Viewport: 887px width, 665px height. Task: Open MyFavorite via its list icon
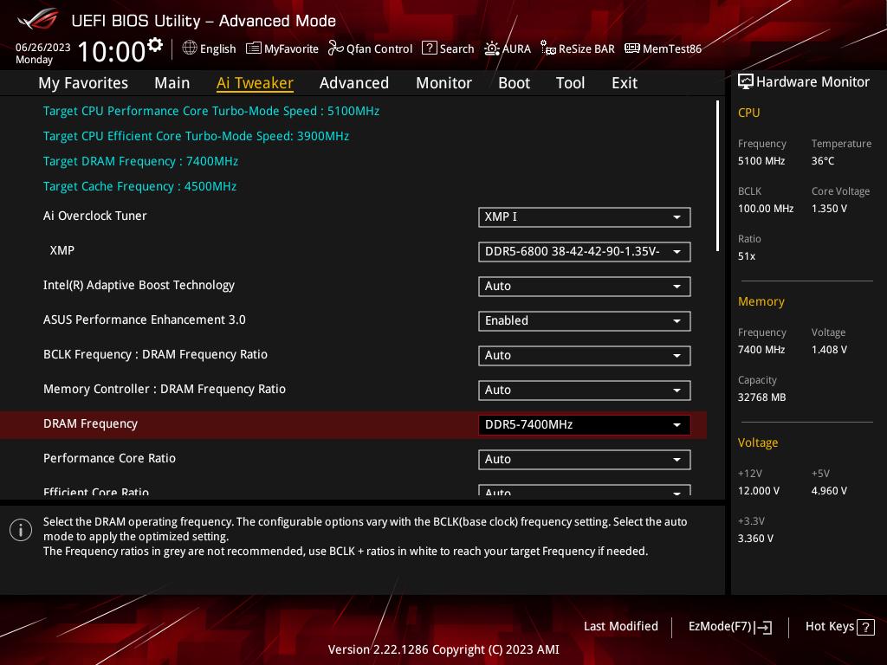point(254,48)
